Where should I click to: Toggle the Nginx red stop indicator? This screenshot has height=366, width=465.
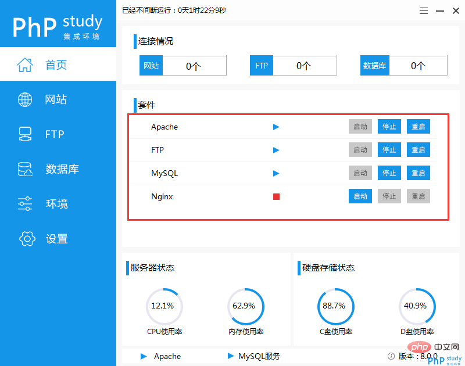276,196
